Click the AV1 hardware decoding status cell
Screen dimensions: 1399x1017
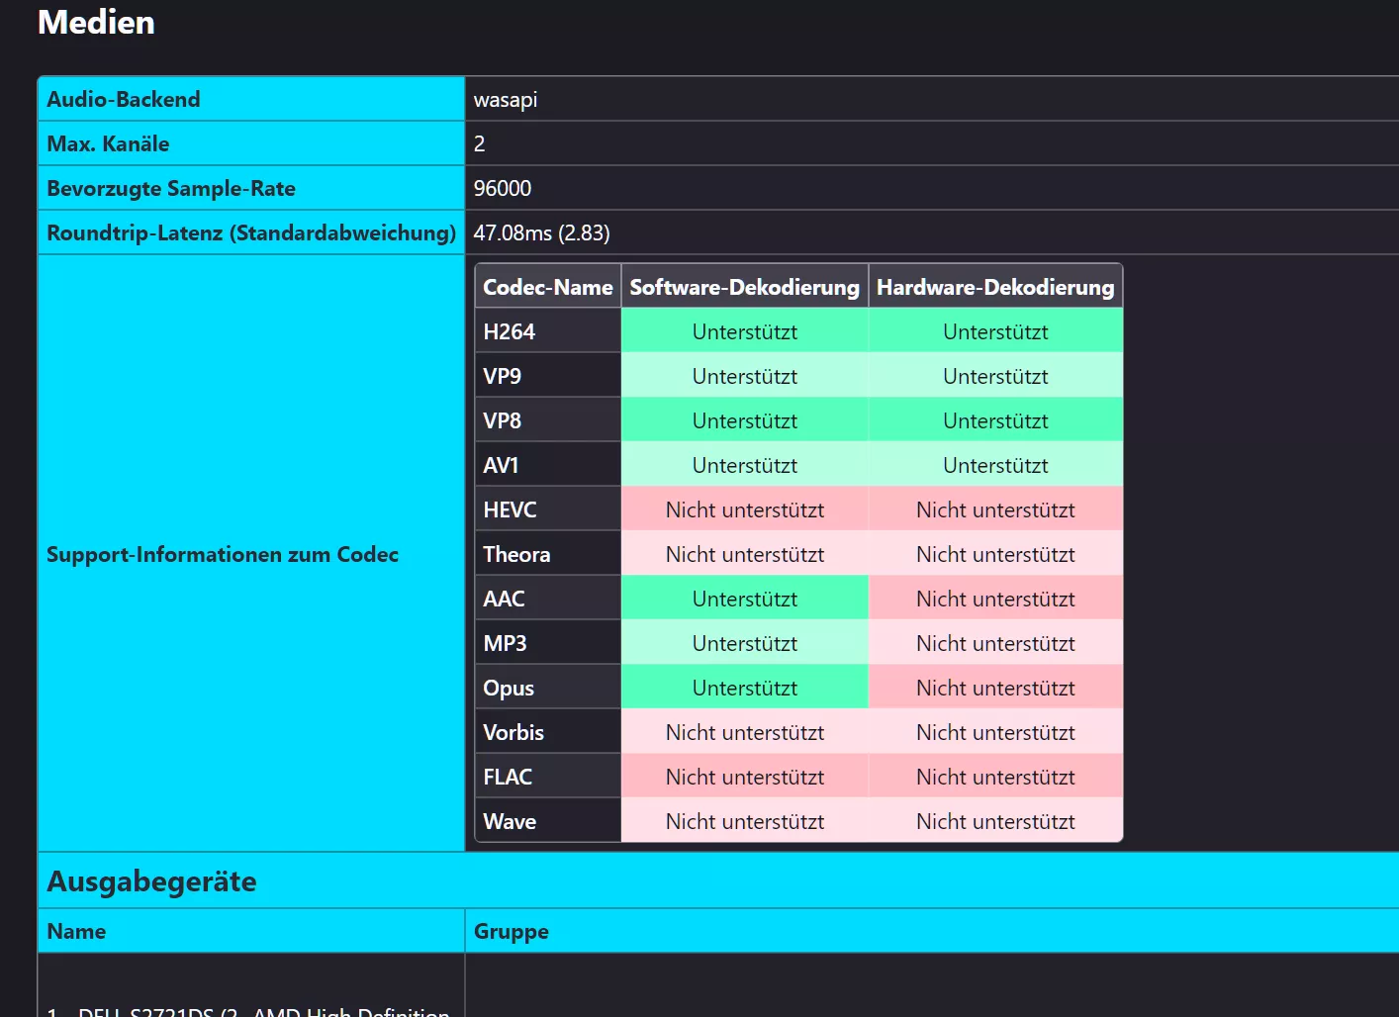pyautogui.click(x=994, y=465)
